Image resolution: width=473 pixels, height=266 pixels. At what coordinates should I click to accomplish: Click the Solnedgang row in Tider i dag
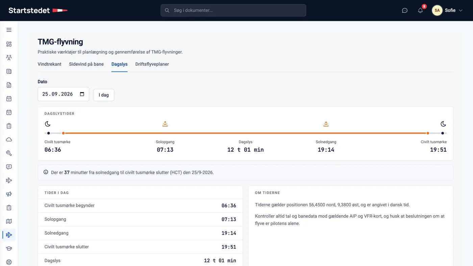140,233
